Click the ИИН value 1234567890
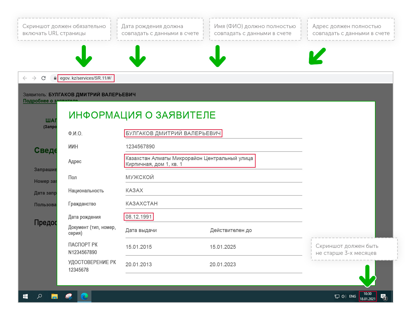The width and height of the screenshot is (410, 316). point(140,147)
